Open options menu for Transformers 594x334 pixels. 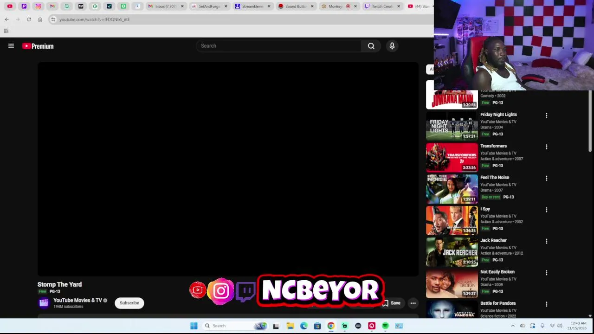pyautogui.click(x=546, y=147)
